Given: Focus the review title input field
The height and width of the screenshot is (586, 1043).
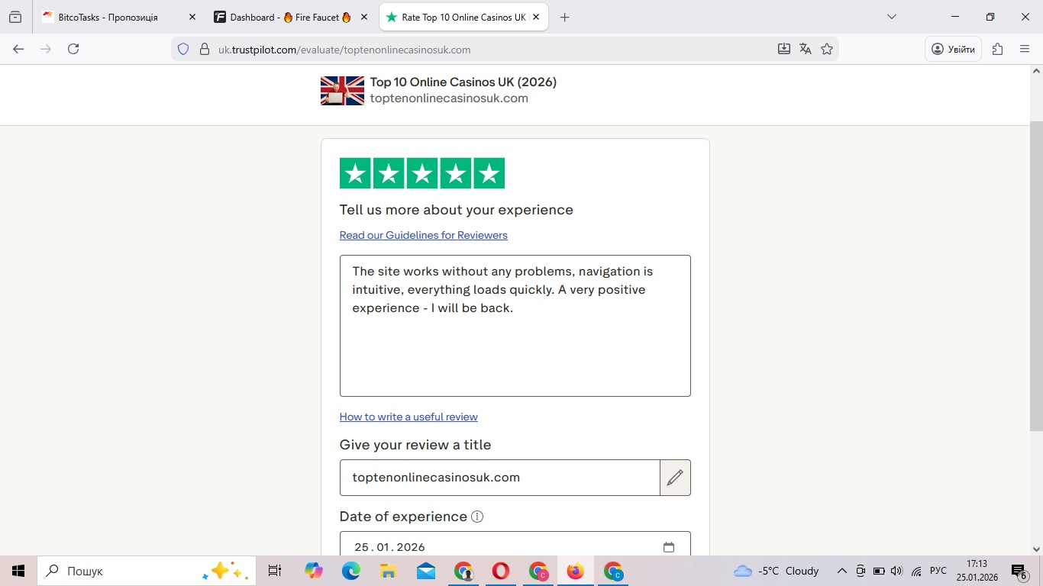Looking at the screenshot, I should (500, 478).
